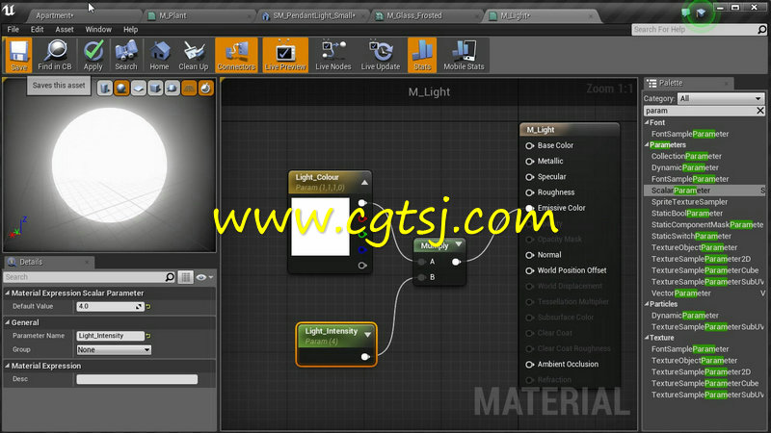Open the Asset menu
771x433 pixels.
tap(65, 30)
